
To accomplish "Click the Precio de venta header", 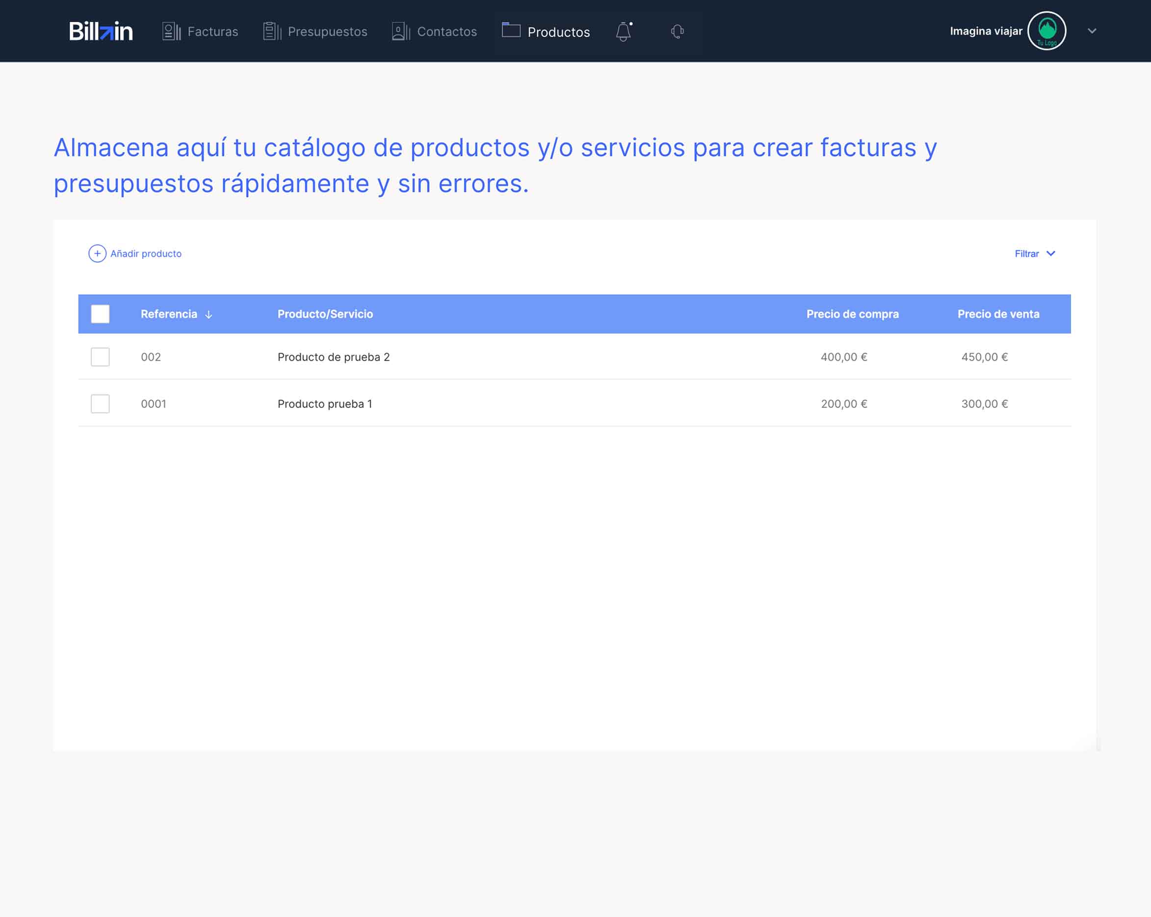I will click(998, 314).
